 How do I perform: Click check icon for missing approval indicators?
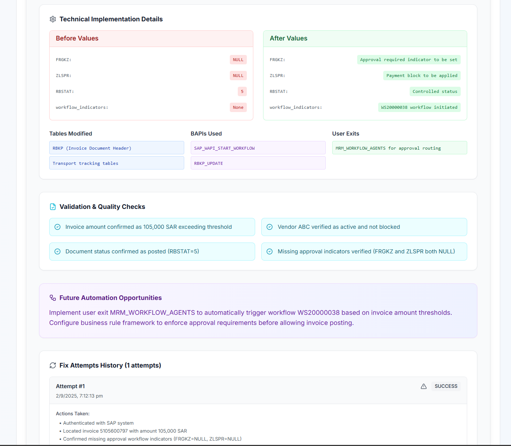(270, 252)
